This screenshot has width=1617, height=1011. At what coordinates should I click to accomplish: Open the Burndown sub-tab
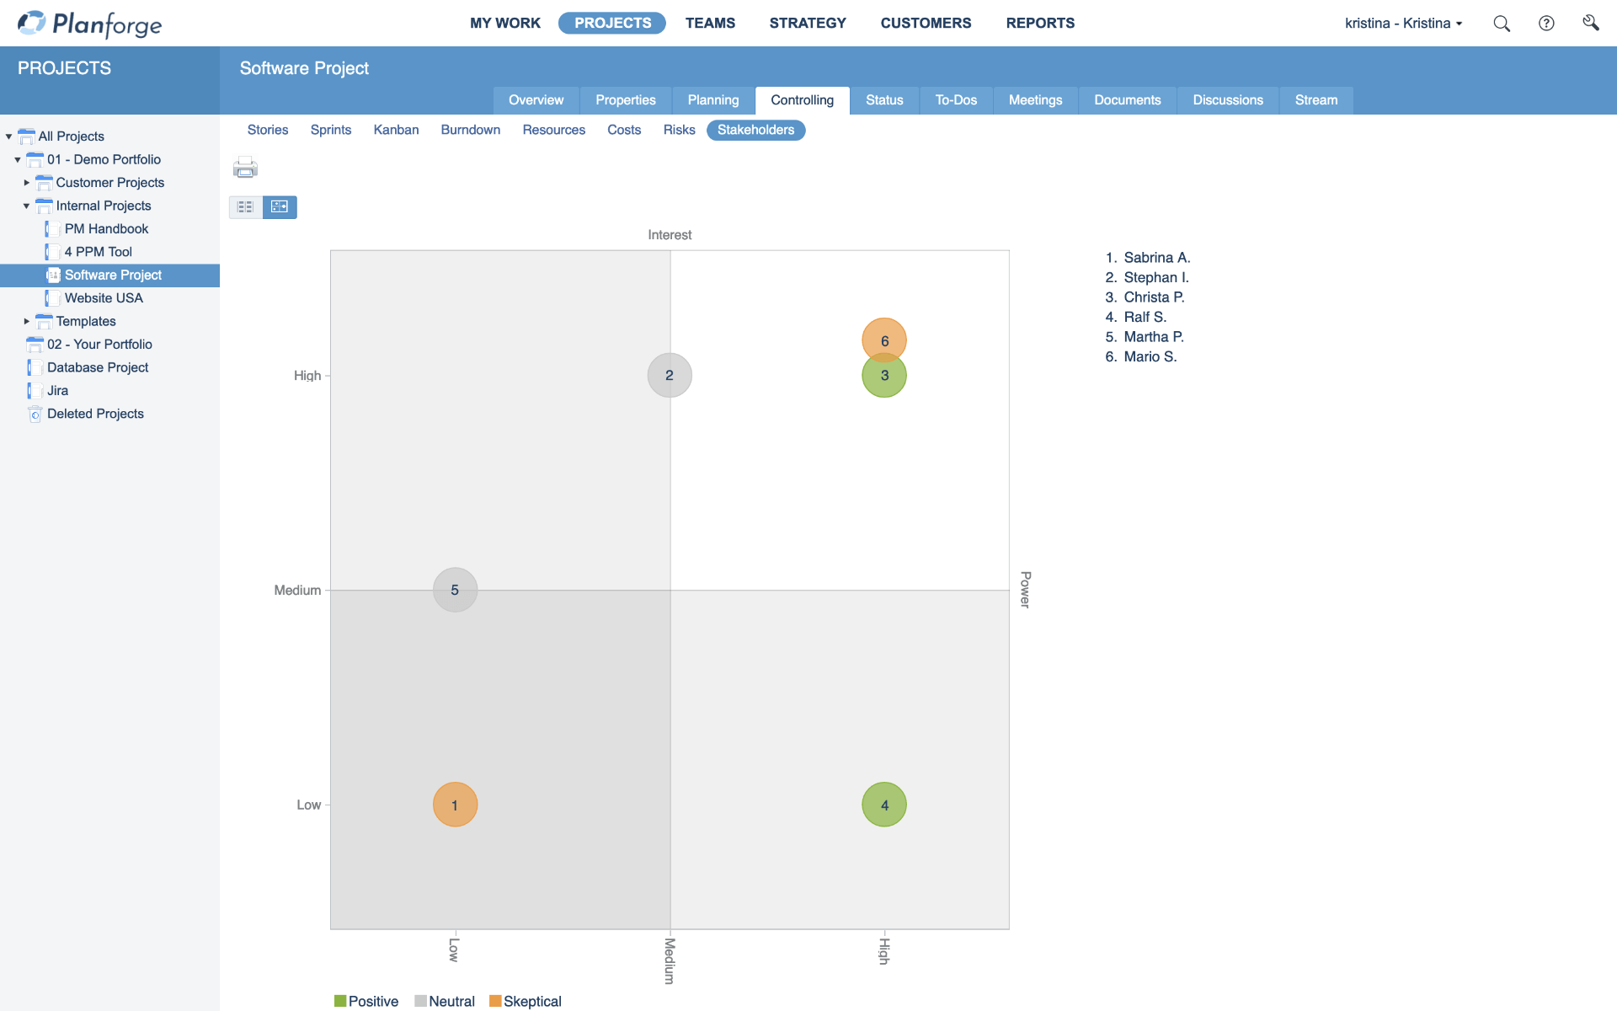pos(470,130)
